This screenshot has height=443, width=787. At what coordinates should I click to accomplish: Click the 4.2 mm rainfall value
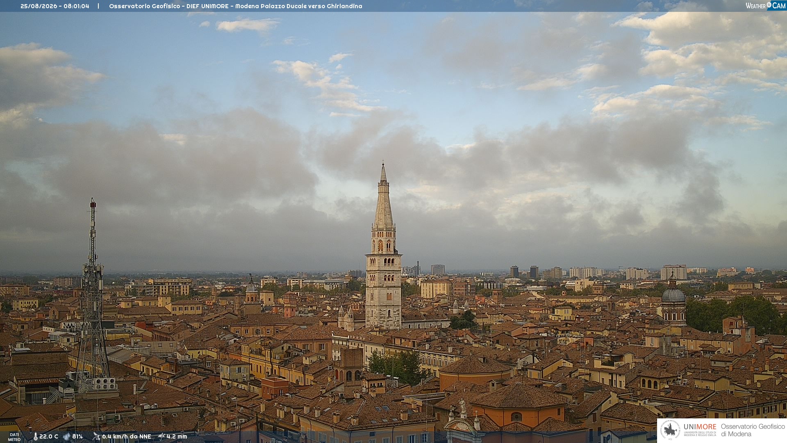177,436
